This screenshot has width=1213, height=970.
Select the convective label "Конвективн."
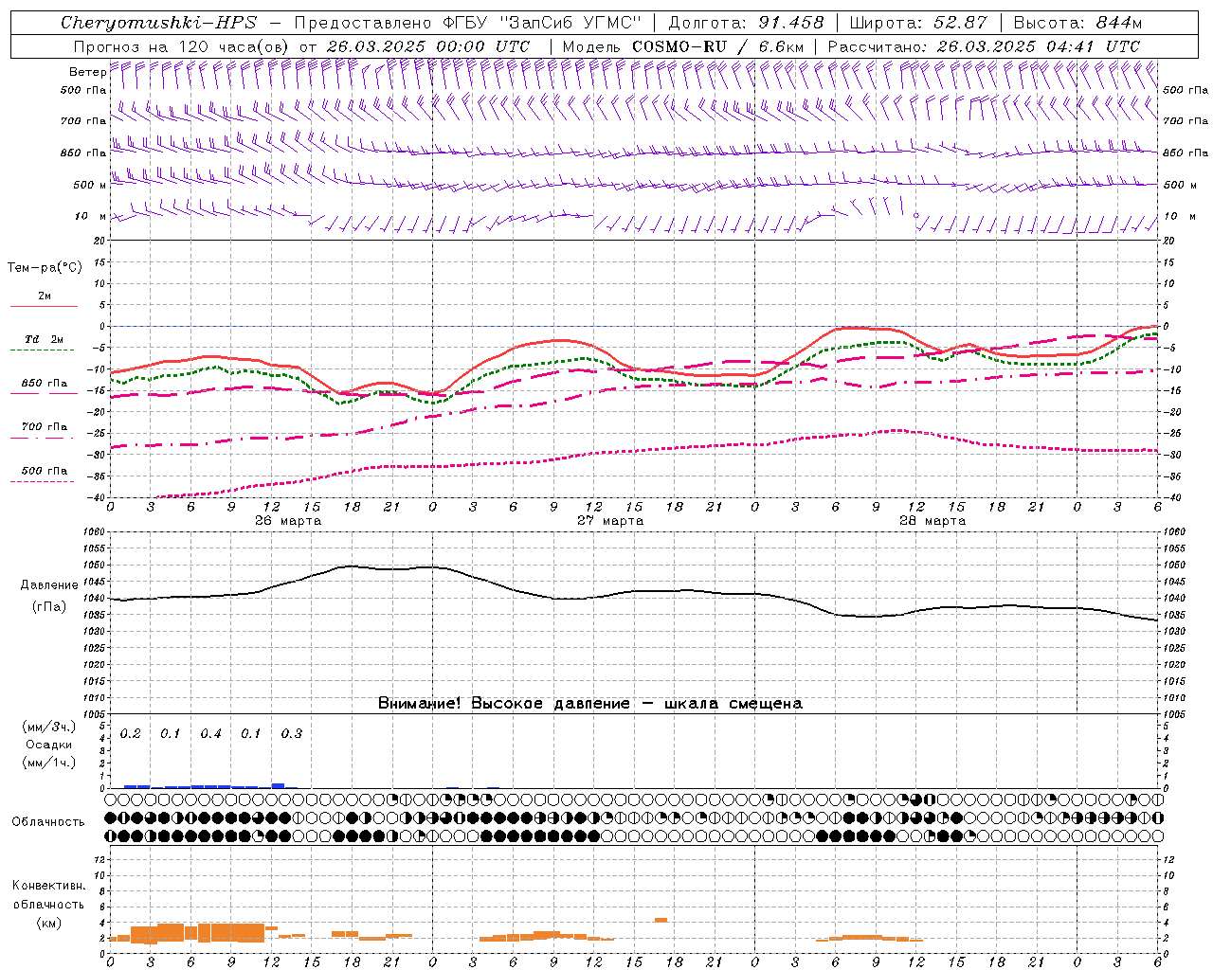48,886
